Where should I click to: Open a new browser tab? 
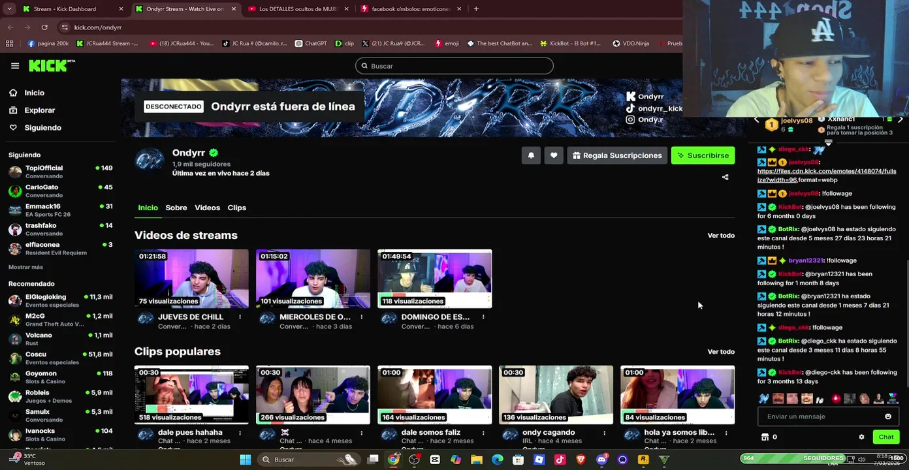(x=476, y=9)
